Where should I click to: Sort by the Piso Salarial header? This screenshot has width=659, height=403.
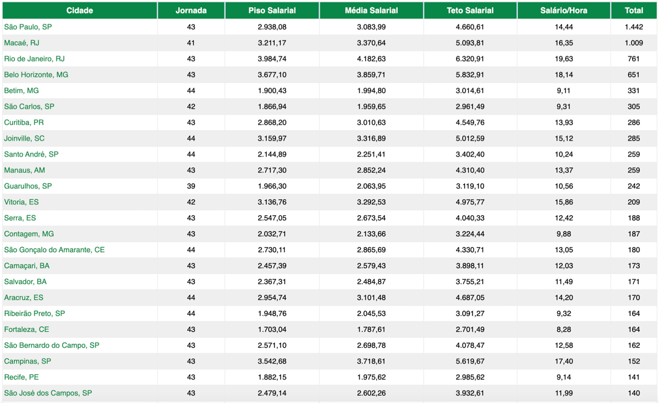point(272,10)
